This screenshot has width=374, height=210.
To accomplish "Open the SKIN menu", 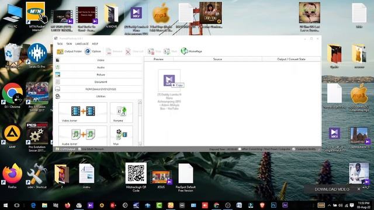I will (69, 44).
